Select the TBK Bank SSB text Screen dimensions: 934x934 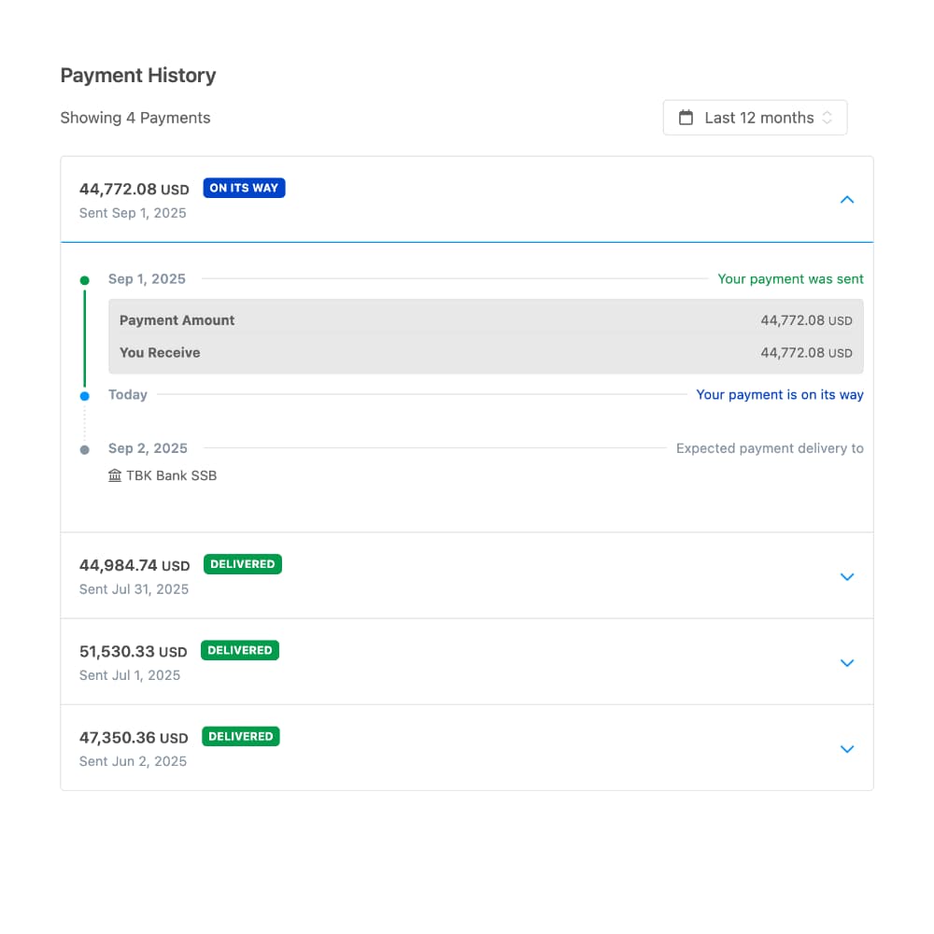click(x=172, y=475)
